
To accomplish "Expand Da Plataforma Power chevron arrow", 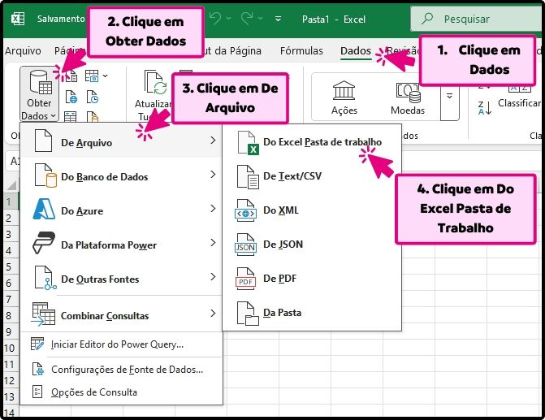I will coord(213,243).
